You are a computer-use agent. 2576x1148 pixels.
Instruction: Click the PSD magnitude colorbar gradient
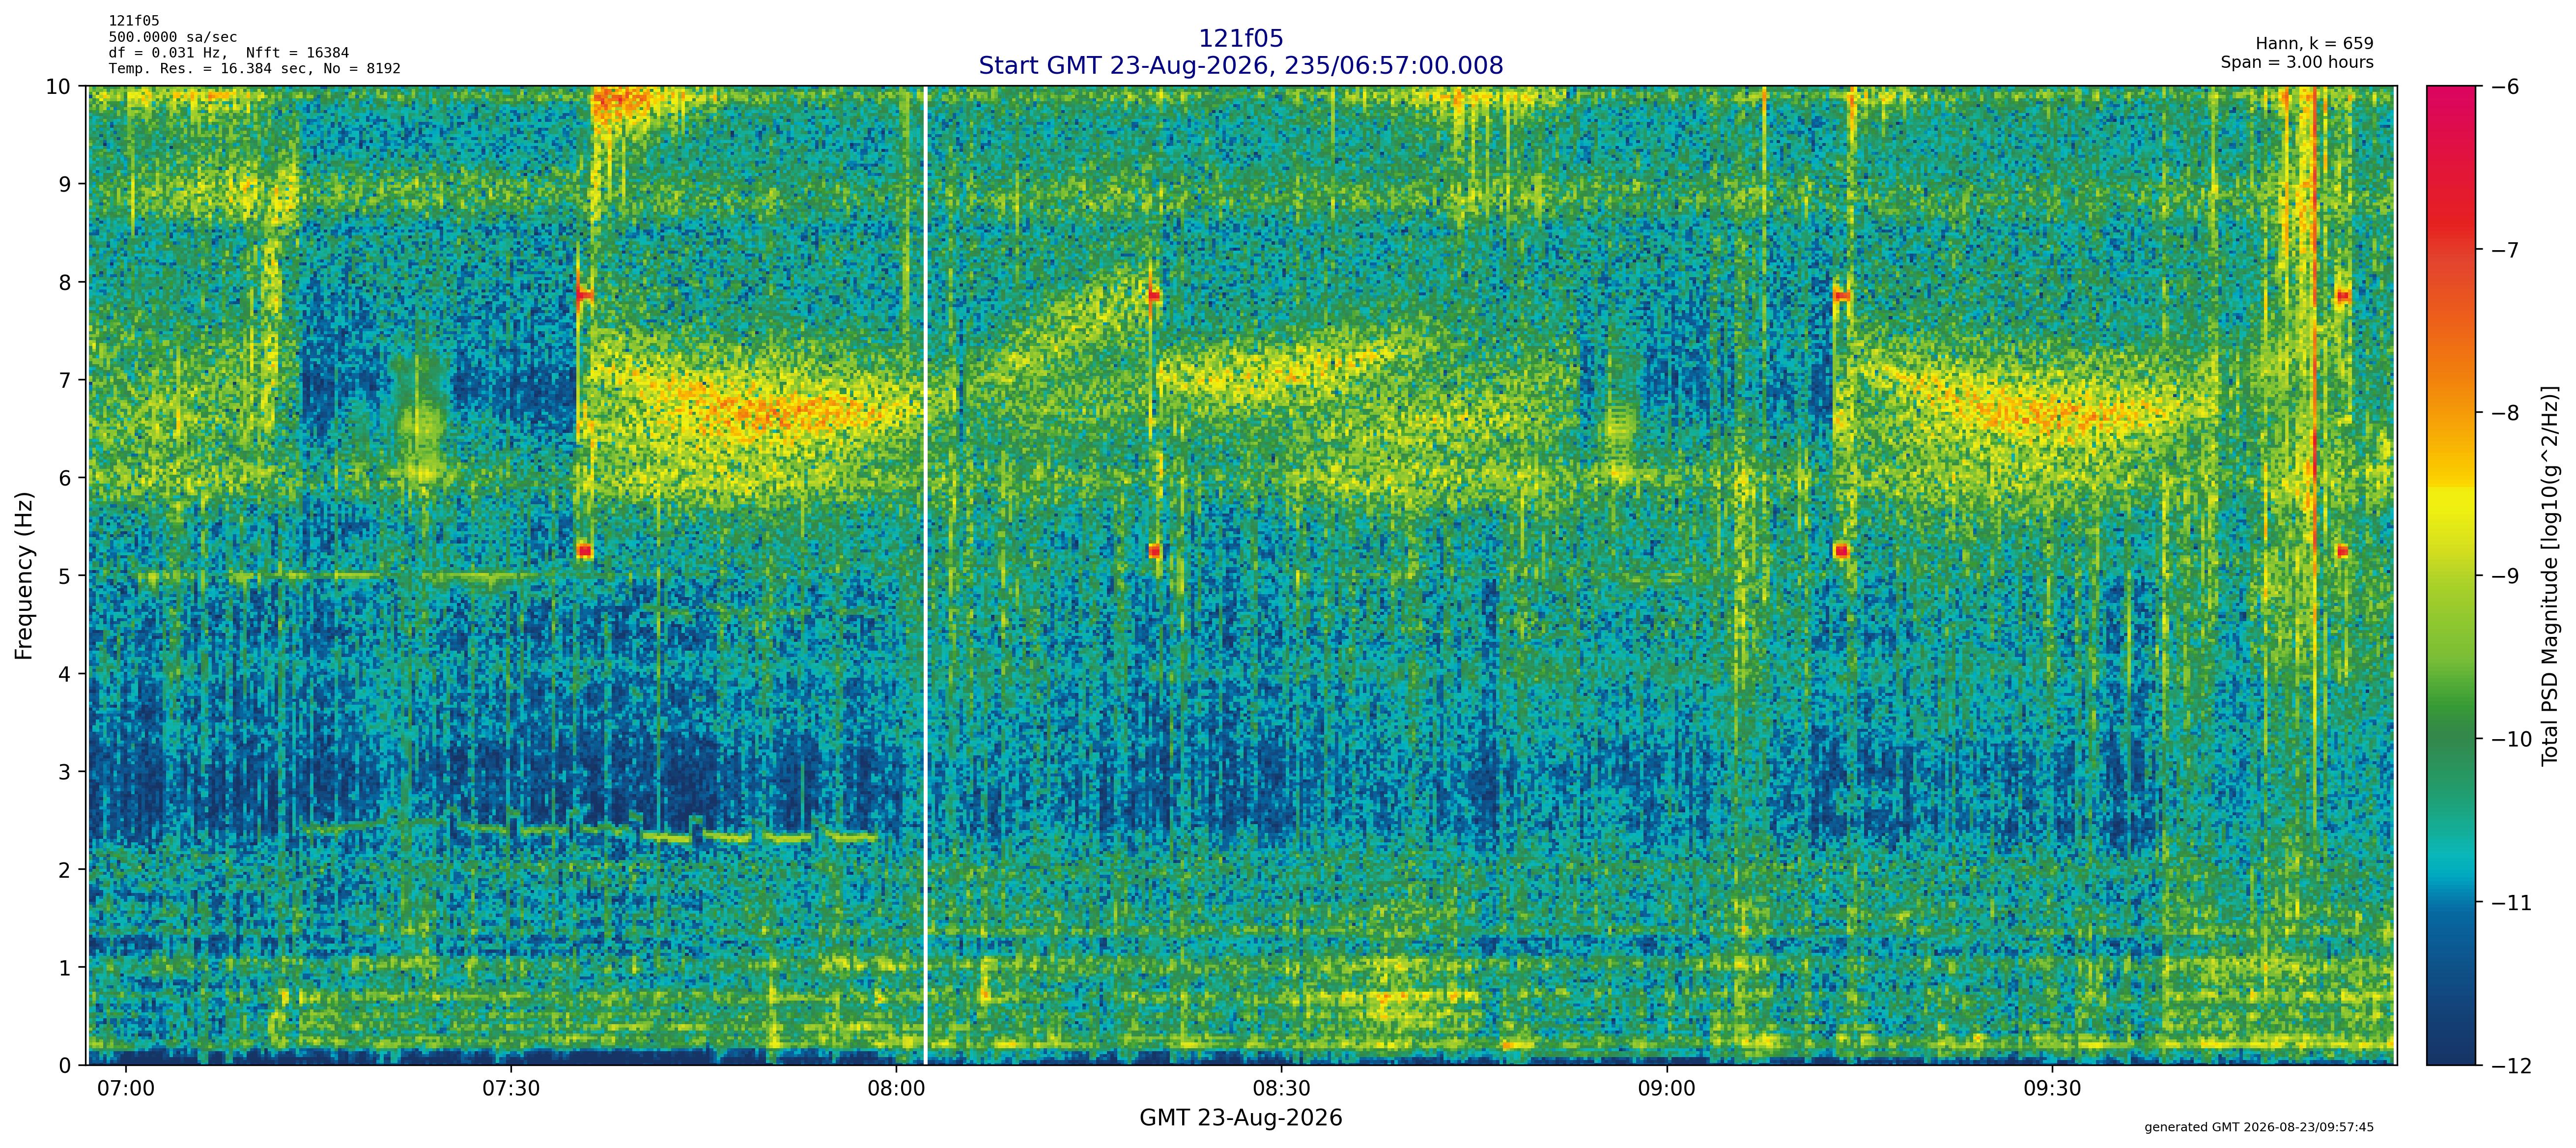(x=2452, y=576)
